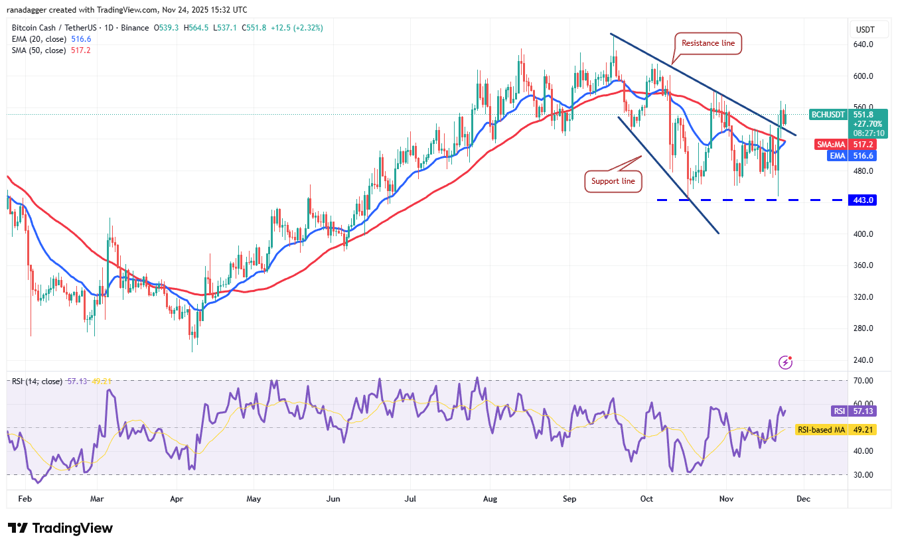
Task: Click the RSI (14, close) legend entry
Action: 37,381
